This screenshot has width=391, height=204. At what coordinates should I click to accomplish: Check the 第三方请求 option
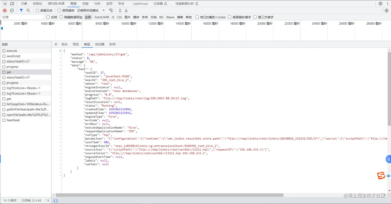point(255,17)
